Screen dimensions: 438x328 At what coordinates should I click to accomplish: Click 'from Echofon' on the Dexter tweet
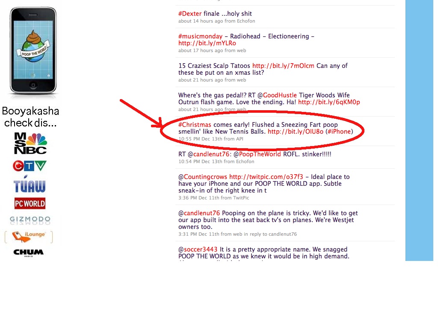coord(240,21)
